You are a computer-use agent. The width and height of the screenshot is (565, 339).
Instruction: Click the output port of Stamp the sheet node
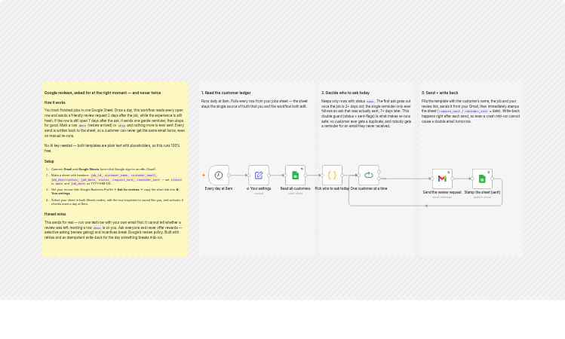click(x=493, y=179)
